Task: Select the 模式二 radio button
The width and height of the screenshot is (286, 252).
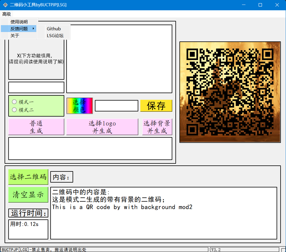Action: [x=14, y=110]
